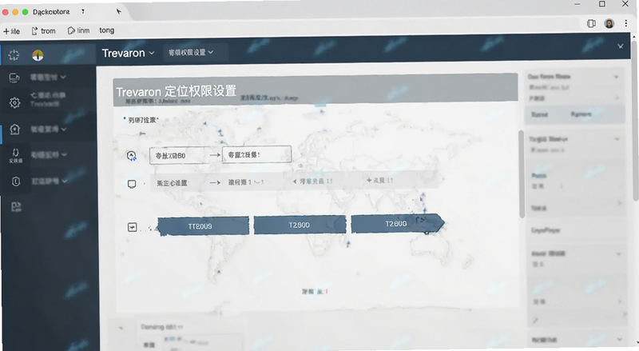Click the 'linm' toolbar item

coord(78,30)
